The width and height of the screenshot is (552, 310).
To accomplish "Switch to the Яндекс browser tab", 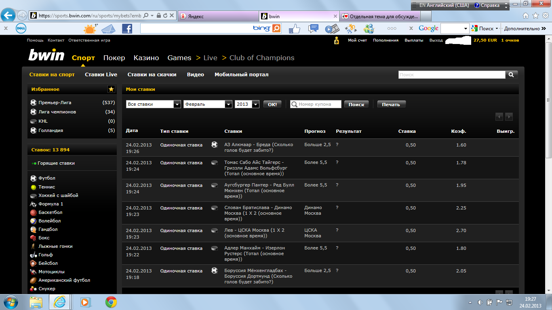I will (x=217, y=17).
